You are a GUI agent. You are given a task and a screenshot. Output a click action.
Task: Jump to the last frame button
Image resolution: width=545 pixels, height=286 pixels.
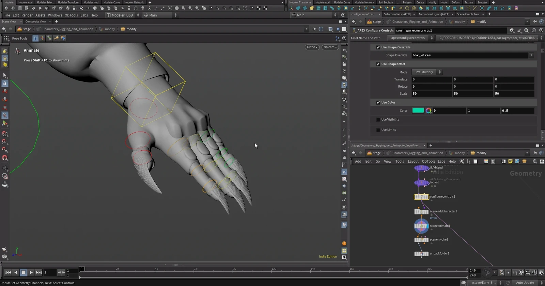coord(39,272)
